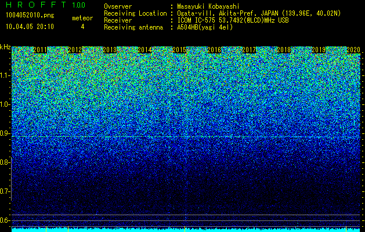Click the 2015 time marker
Image resolution: width=365 pixels, height=232 pixels.
click(179, 50)
